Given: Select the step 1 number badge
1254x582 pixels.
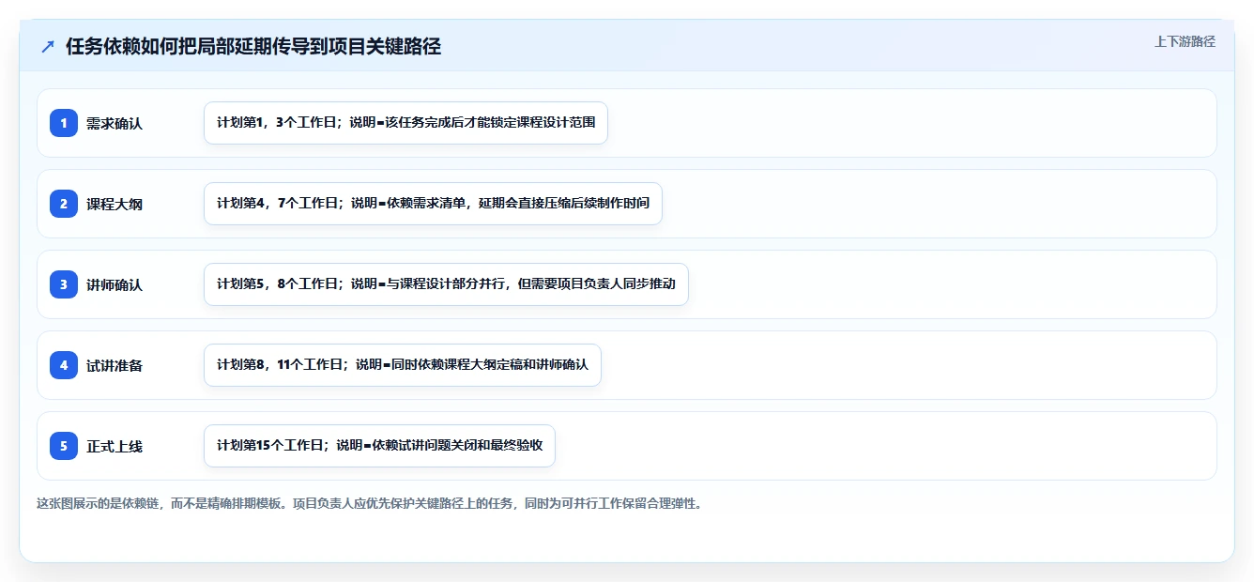Looking at the screenshot, I should click(x=64, y=123).
